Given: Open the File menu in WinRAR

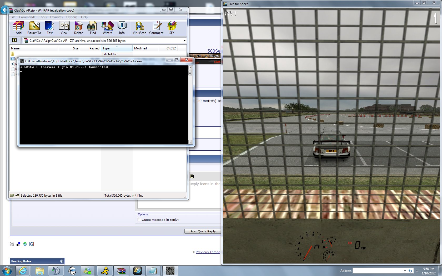Looking at the screenshot, I should [x=13, y=17].
